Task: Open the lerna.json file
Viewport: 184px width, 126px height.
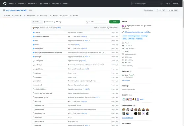Action: pyautogui.click(x=38, y=117)
